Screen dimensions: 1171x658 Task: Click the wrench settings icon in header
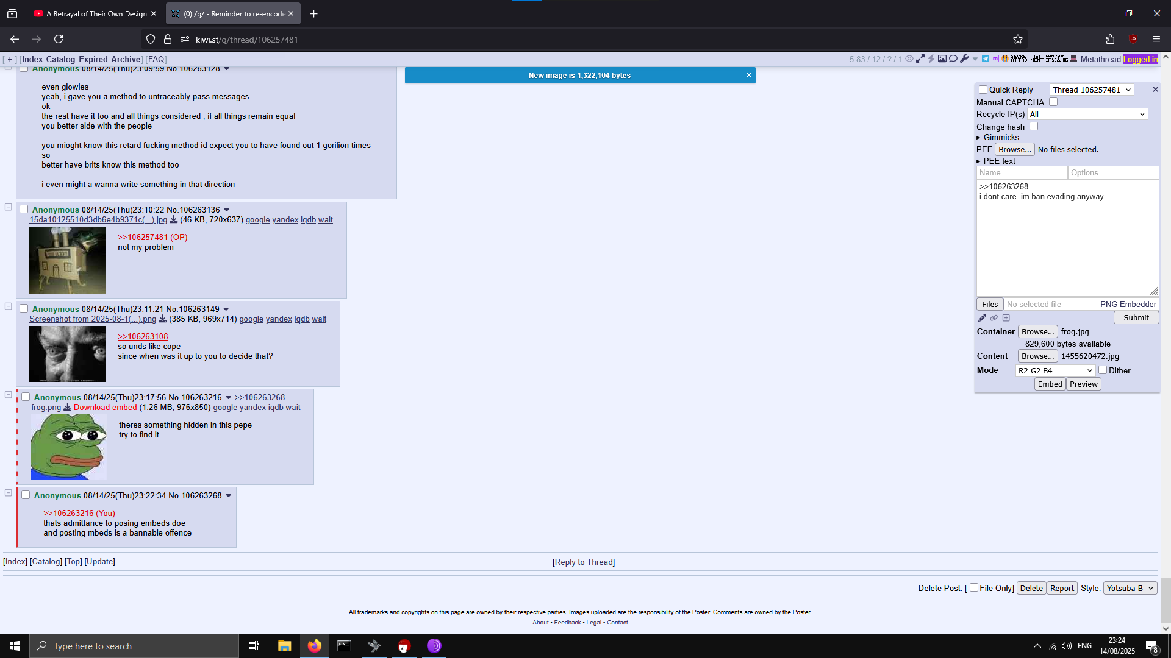tap(964, 58)
